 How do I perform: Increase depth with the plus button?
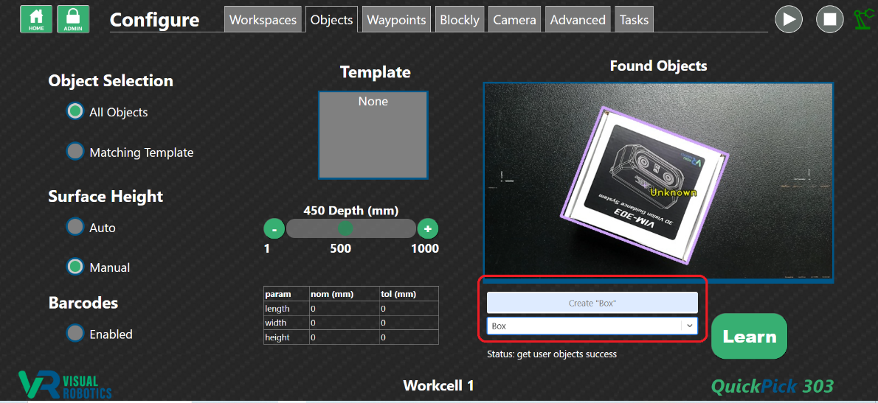pyautogui.click(x=428, y=228)
